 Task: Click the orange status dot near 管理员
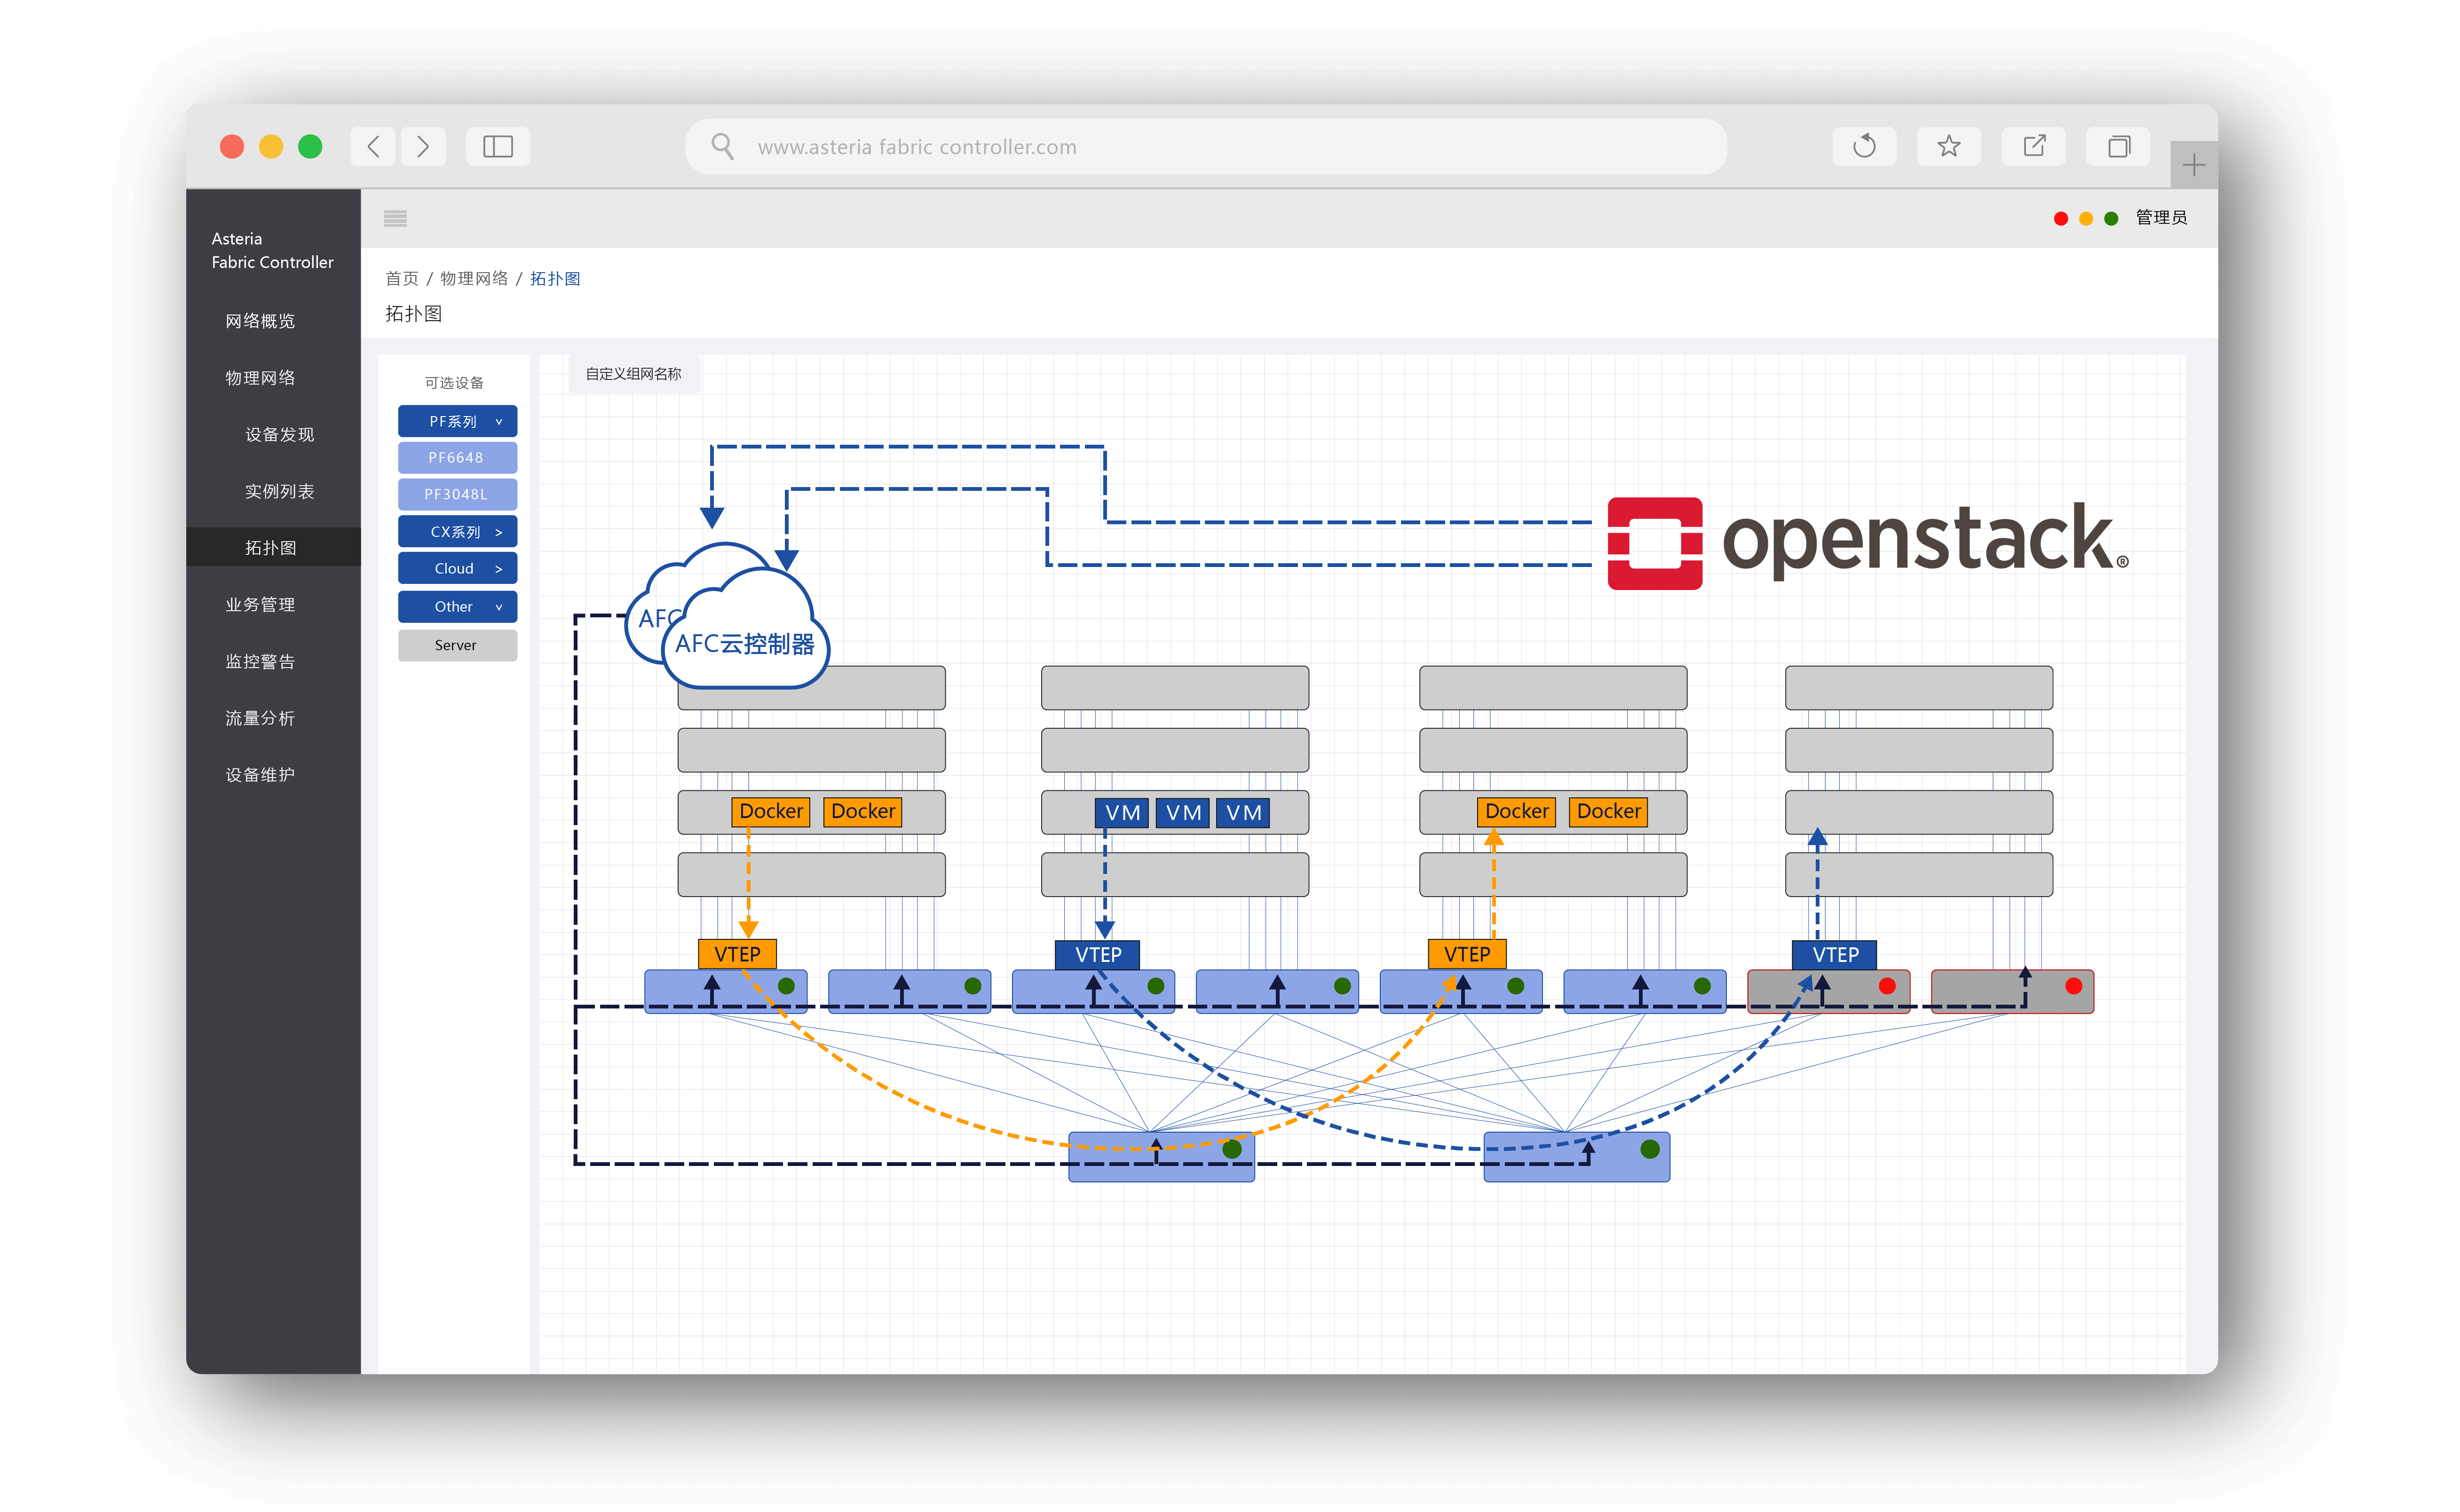(x=2086, y=218)
